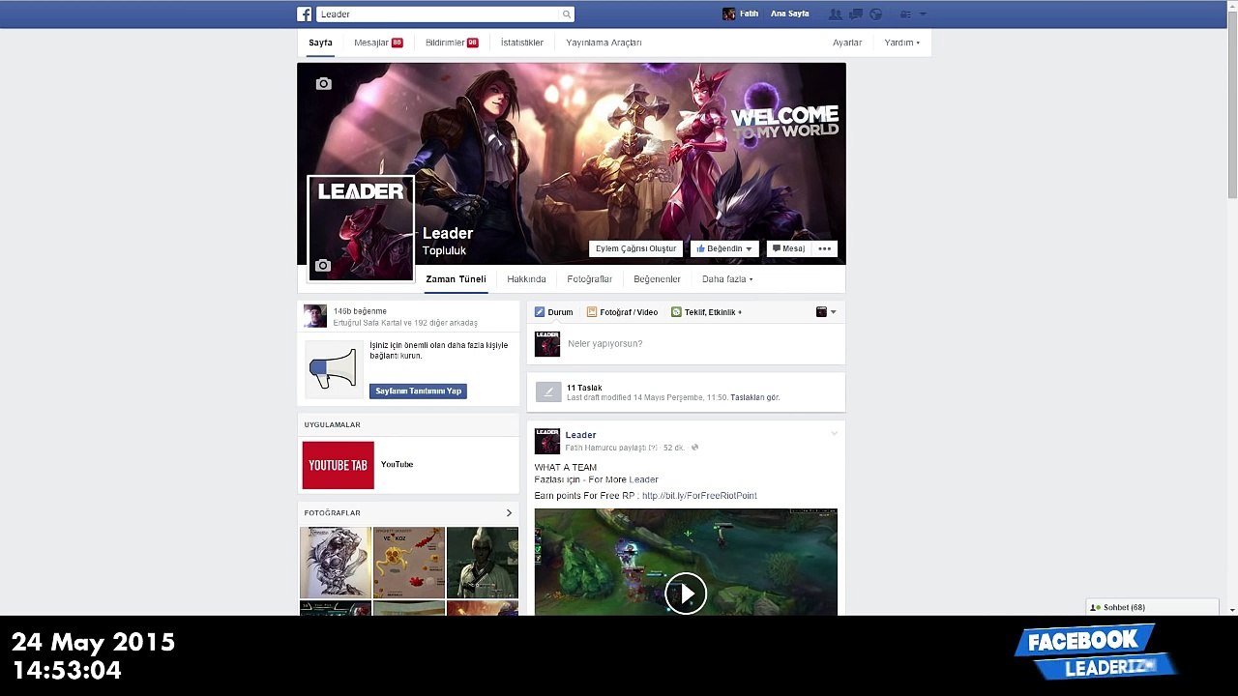Click the public globe icon on the post
This screenshot has height=696, width=1238.
click(x=694, y=448)
